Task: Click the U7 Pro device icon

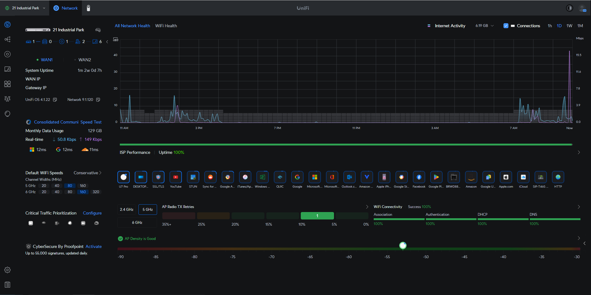Action: click(124, 177)
